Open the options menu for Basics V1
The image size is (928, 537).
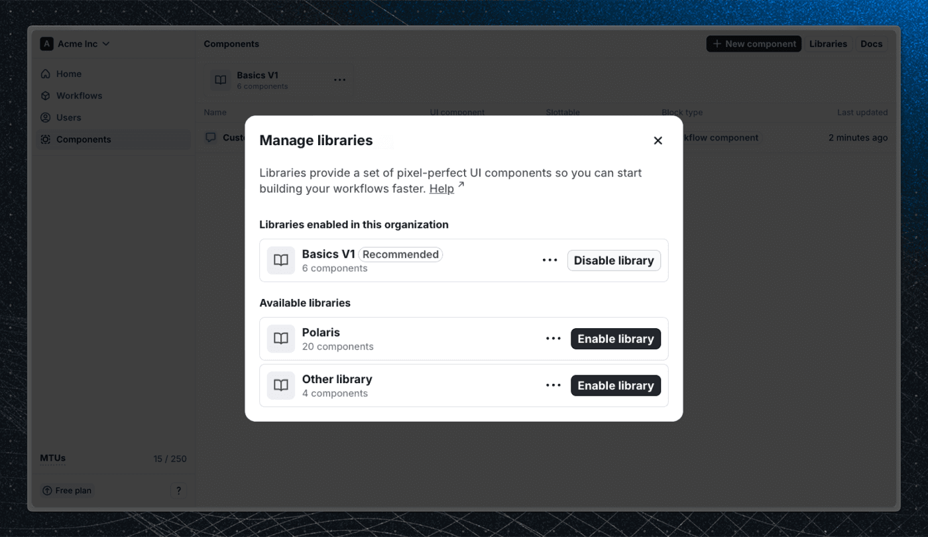click(x=550, y=260)
